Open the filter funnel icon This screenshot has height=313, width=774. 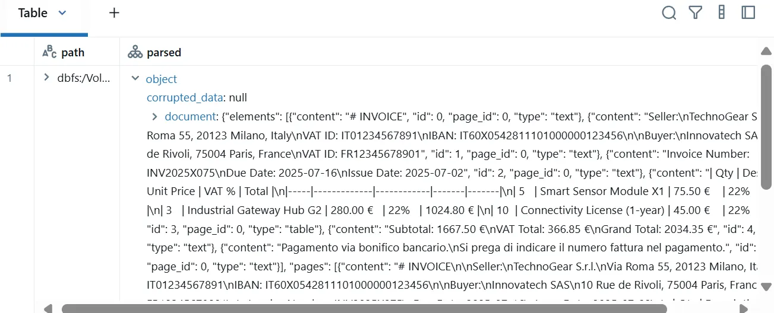point(696,12)
